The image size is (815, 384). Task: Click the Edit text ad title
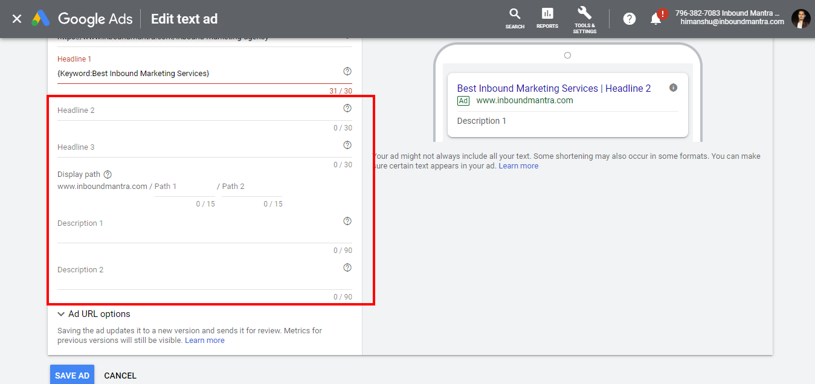click(184, 19)
